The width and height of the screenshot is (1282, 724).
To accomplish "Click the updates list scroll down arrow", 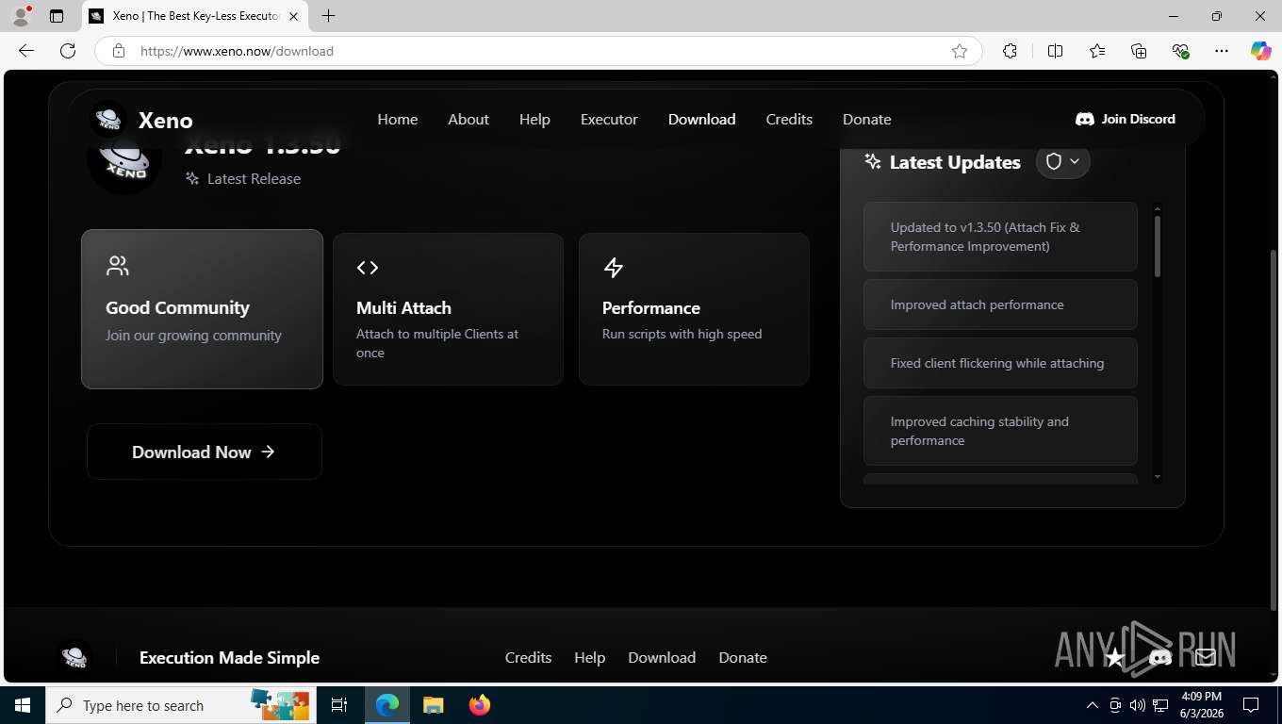I will pos(1158,478).
